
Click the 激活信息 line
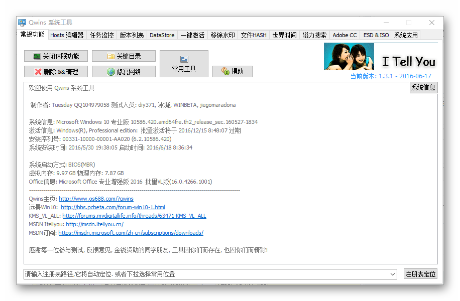click(135, 130)
